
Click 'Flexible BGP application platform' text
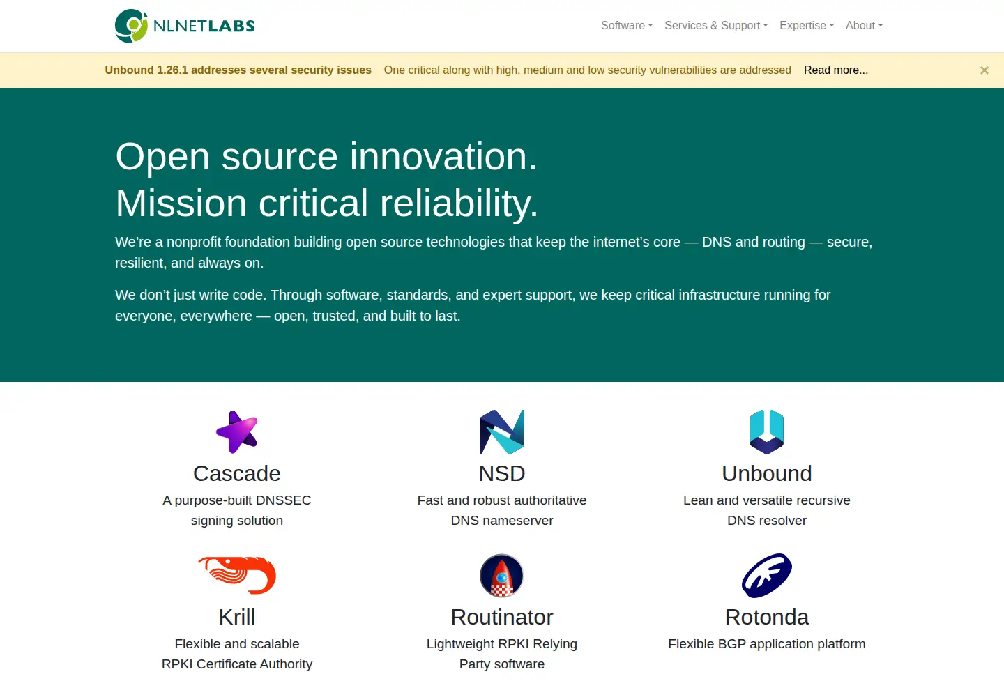click(x=767, y=644)
